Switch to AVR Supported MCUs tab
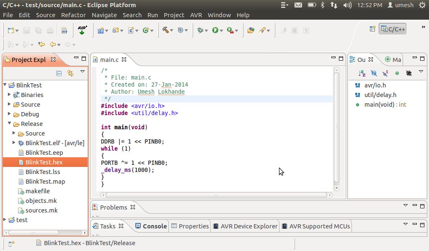 (x=316, y=226)
